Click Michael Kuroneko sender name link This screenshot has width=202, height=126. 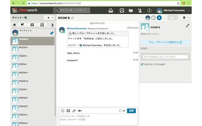point(77,28)
